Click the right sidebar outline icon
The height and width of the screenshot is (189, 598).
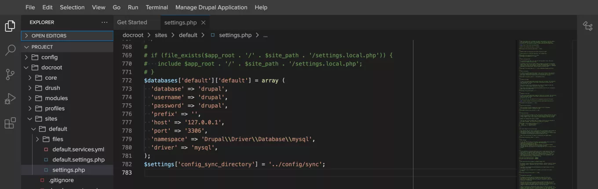tap(587, 26)
